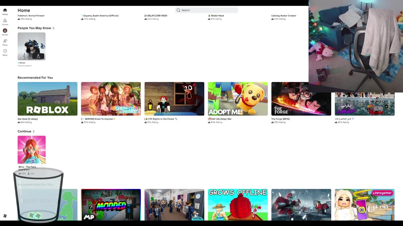
Task: Click the [0 DELAY!] DER HOOD title
Action: pos(156,16)
